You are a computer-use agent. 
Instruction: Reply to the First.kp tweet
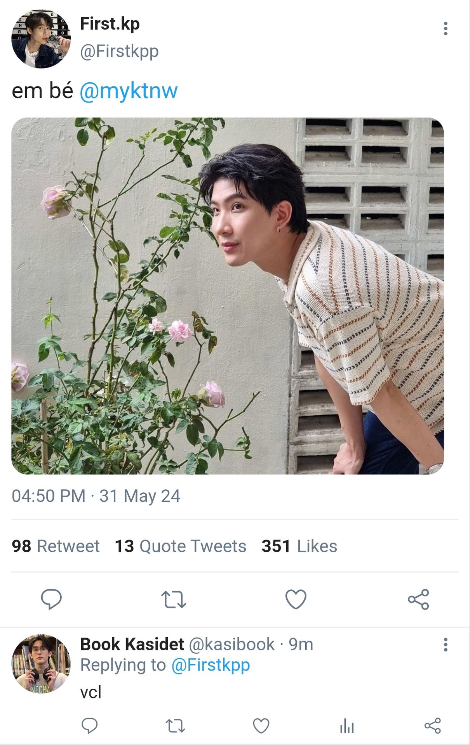(51, 599)
